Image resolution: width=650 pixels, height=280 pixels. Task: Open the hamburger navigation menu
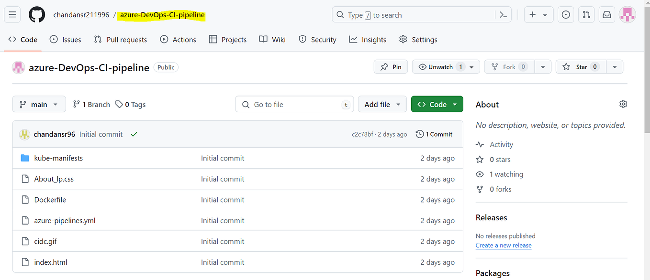coord(12,15)
